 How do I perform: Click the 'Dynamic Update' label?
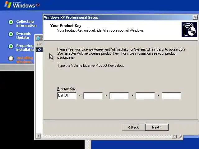tap(24, 36)
